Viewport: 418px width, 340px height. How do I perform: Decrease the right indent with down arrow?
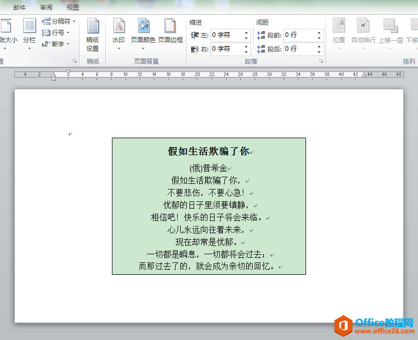(246, 52)
